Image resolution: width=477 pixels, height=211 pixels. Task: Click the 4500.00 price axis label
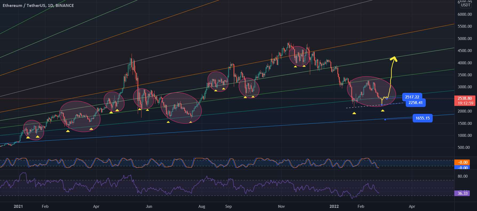(x=465, y=51)
